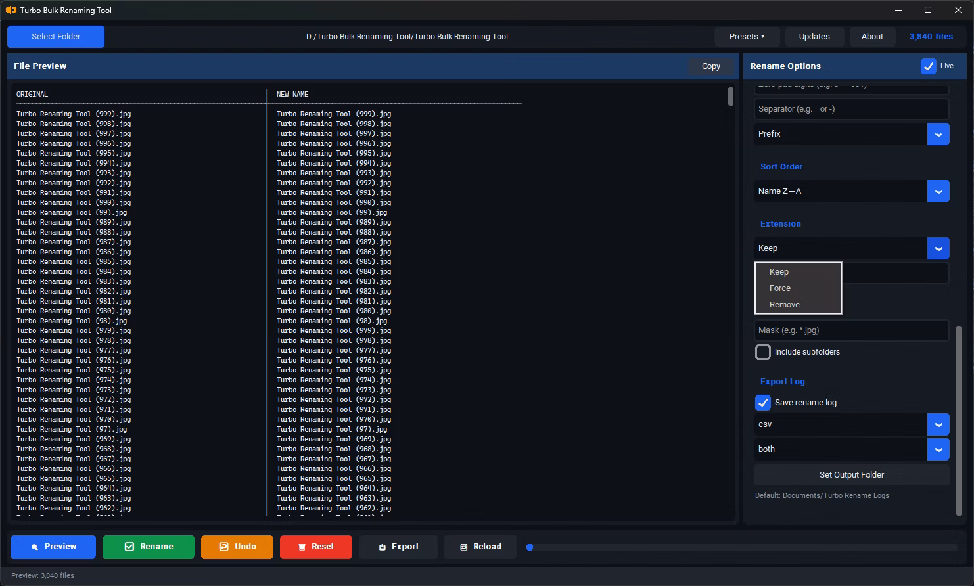Click new name Turbo Renaming Tool (985).jpg

(x=334, y=262)
